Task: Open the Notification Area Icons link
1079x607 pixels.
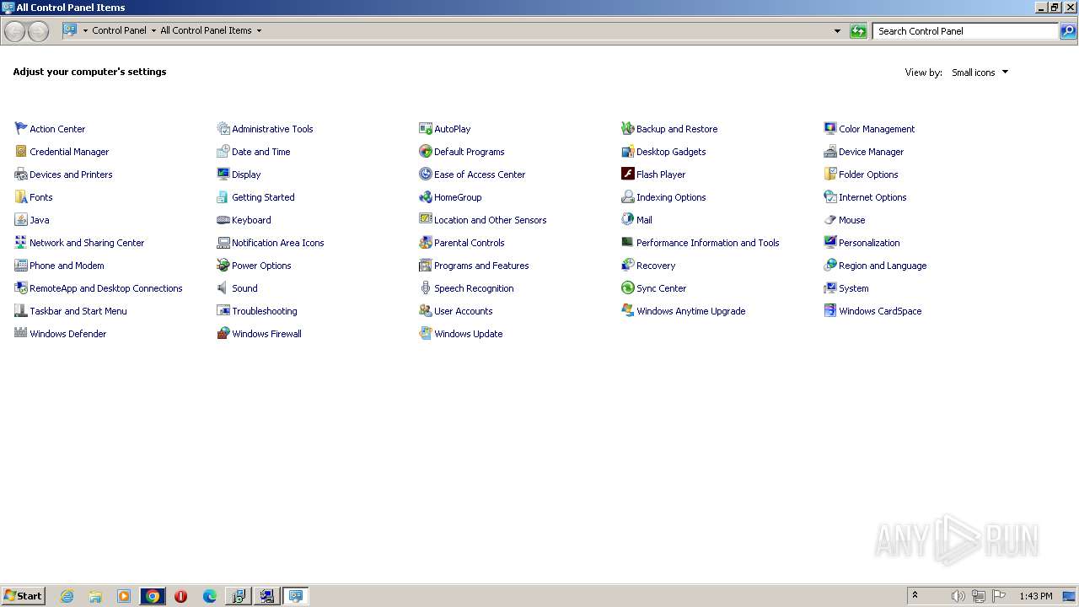Action: click(x=277, y=243)
